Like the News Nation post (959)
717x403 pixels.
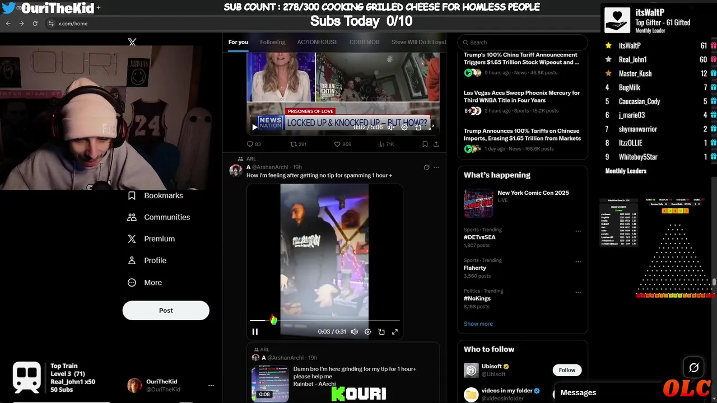point(342,144)
